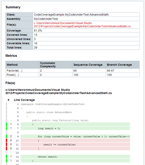This screenshot has width=145, height=165.
Task: Click the visit count 2 on line 9
Action: click(x=11, y=136)
